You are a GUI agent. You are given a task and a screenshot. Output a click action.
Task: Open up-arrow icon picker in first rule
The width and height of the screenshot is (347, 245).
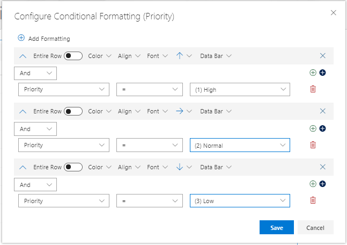tap(184, 56)
